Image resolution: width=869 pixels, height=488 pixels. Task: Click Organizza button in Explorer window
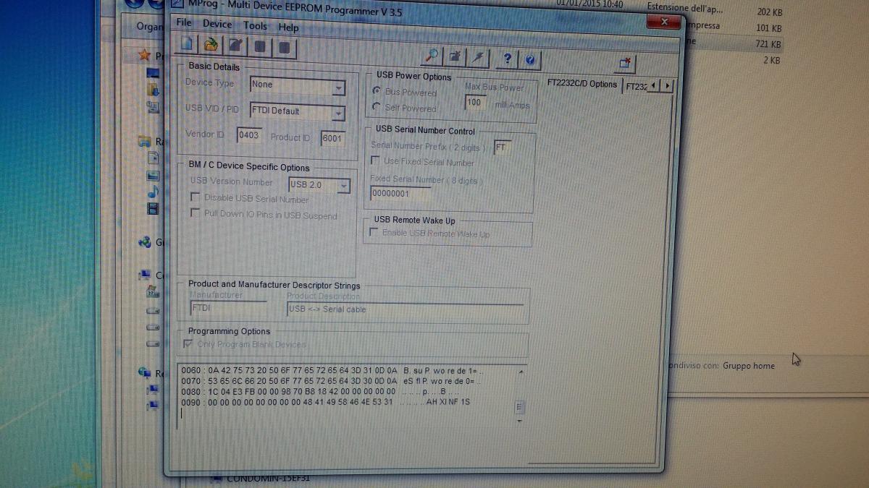point(151,26)
